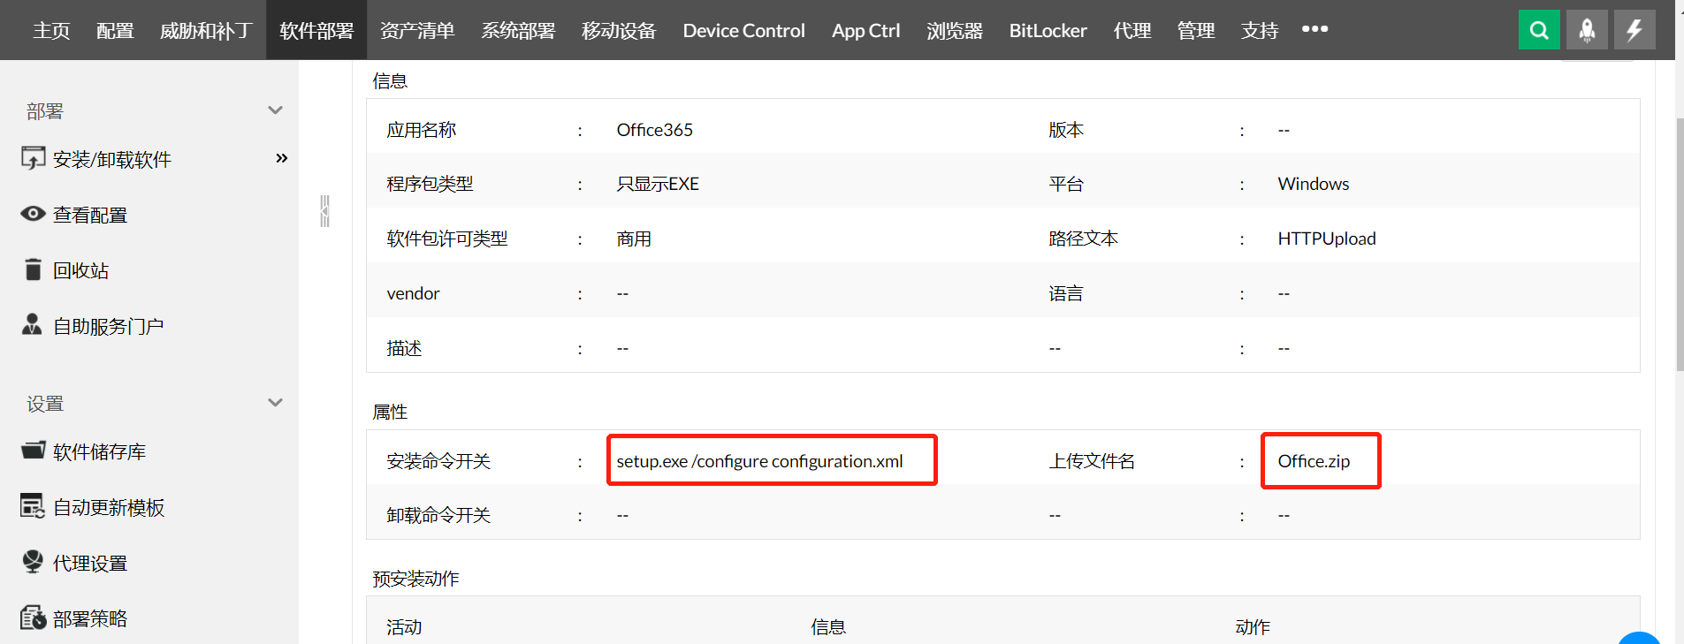Click the auto-update template (自动更新模板) icon

33,506
